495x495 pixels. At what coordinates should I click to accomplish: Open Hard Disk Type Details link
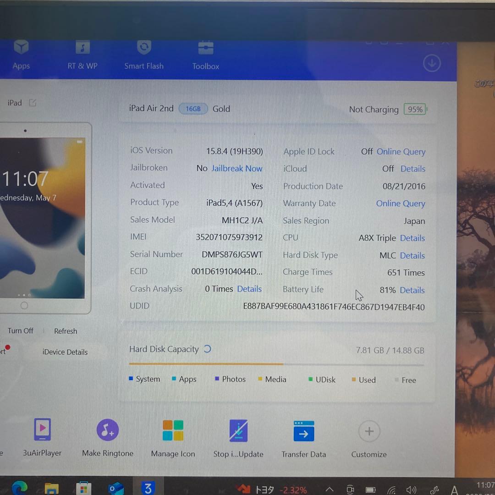(412, 255)
